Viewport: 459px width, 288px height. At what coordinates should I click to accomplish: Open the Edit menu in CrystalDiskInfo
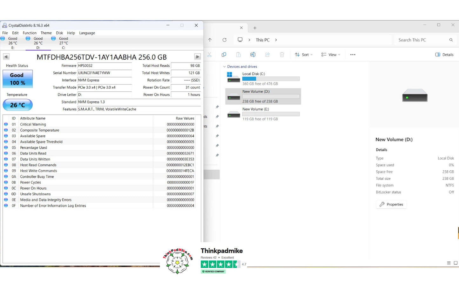15,33
